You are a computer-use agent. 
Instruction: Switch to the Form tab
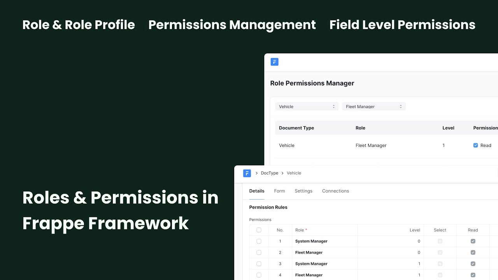pyautogui.click(x=279, y=191)
